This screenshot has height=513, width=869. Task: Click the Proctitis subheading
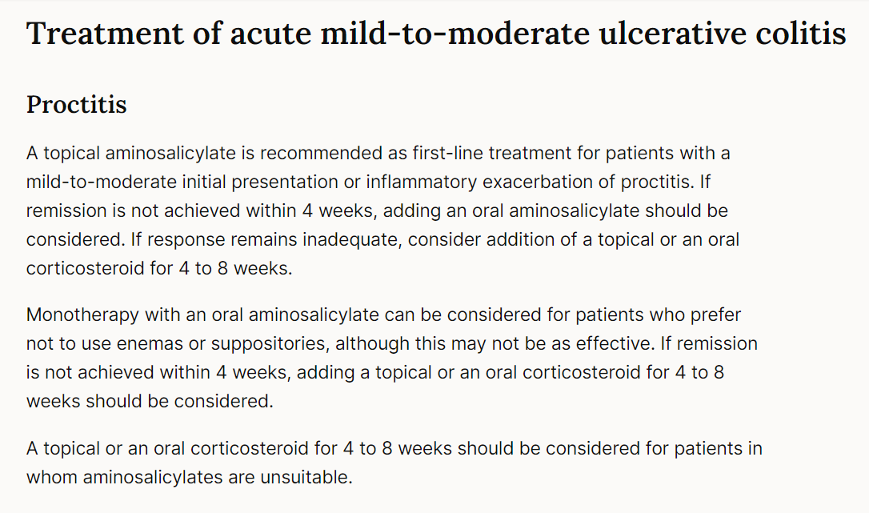click(77, 105)
